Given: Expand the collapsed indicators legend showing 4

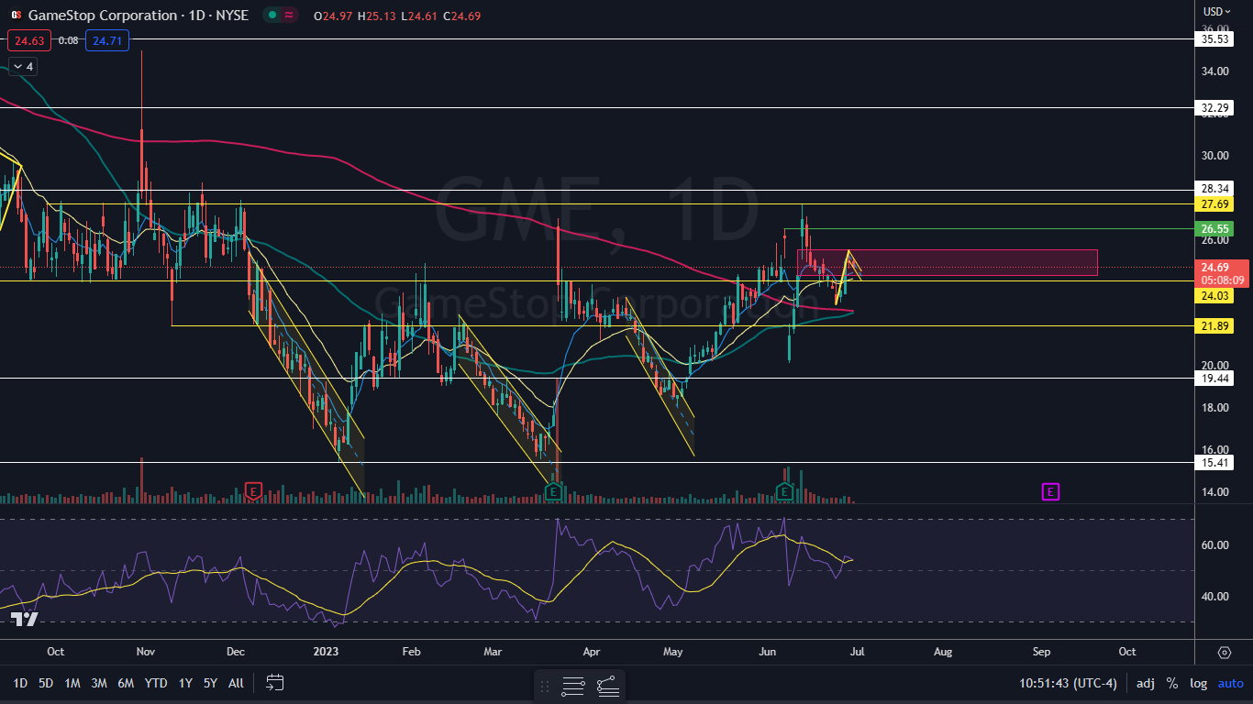Looking at the screenshot, I should (23, 66).
